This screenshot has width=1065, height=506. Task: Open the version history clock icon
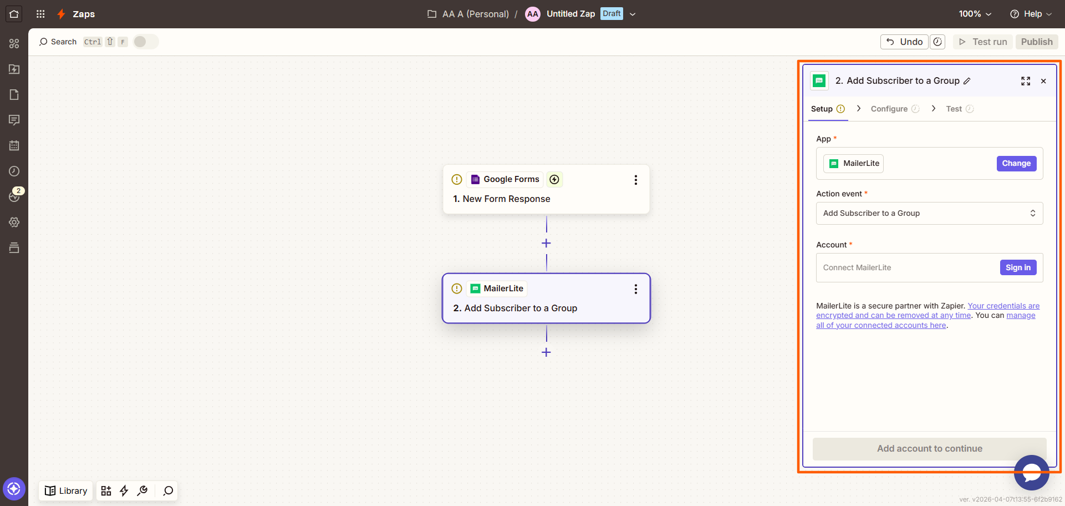937,42
